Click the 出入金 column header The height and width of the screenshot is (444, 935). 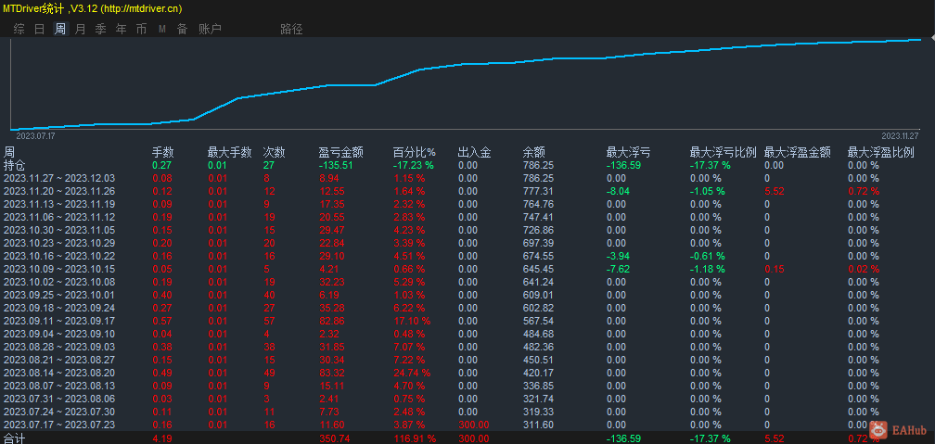tap(475, 152)
